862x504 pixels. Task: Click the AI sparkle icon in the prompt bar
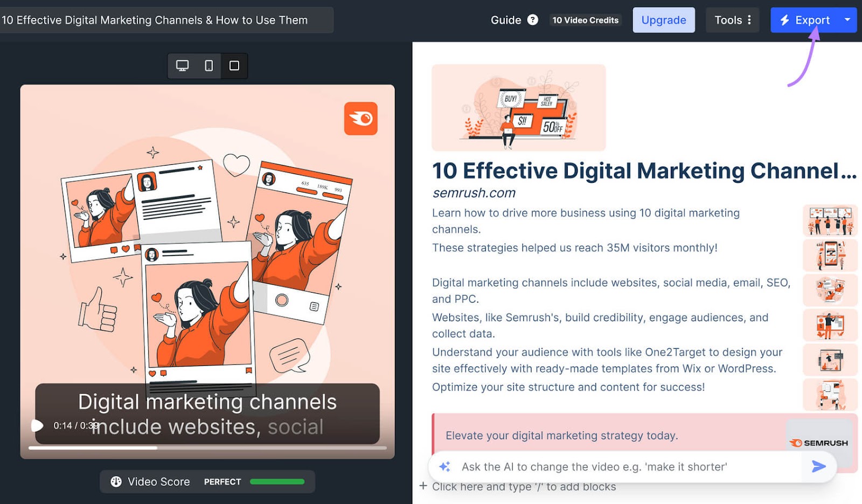click(x=444, y=467)
